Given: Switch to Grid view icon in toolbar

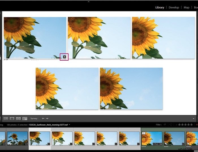Looking at the screenshot, I should [6, 118].
